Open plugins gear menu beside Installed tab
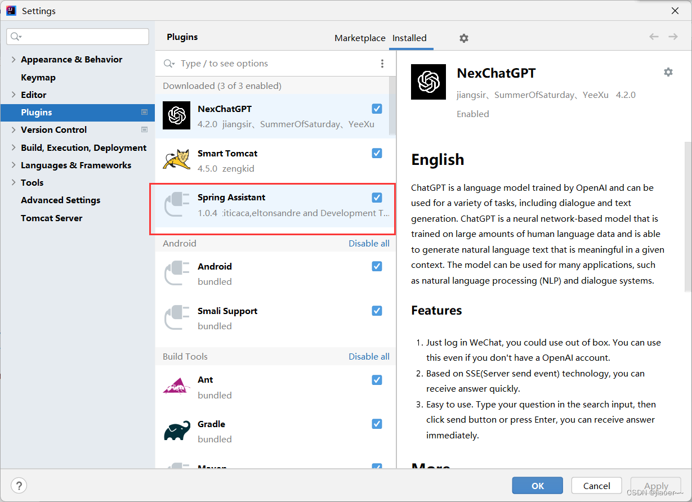The width and height of the screenshot is (692, 502). pyautogui.click(x=464, y=38)
